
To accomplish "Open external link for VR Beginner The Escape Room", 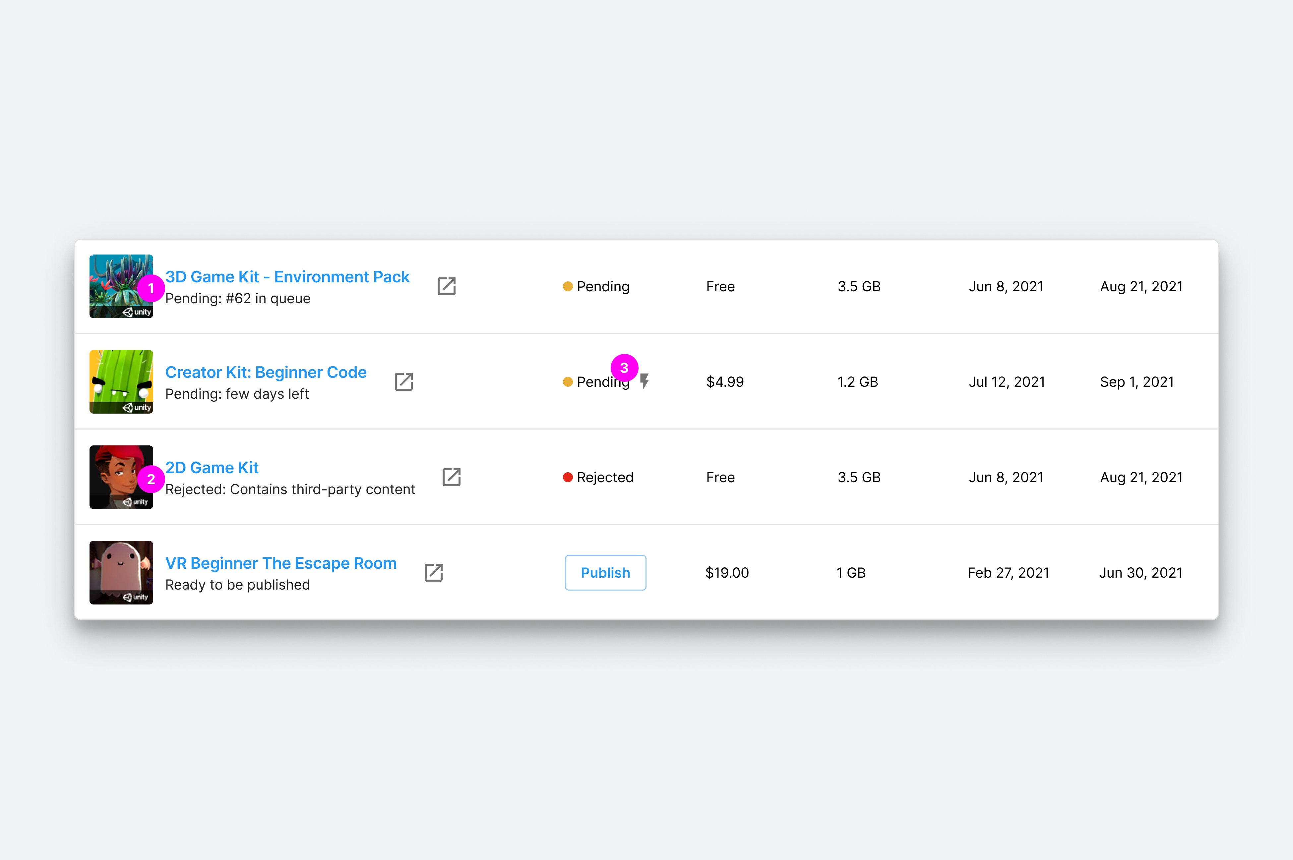I will click(x=433, y=572).
